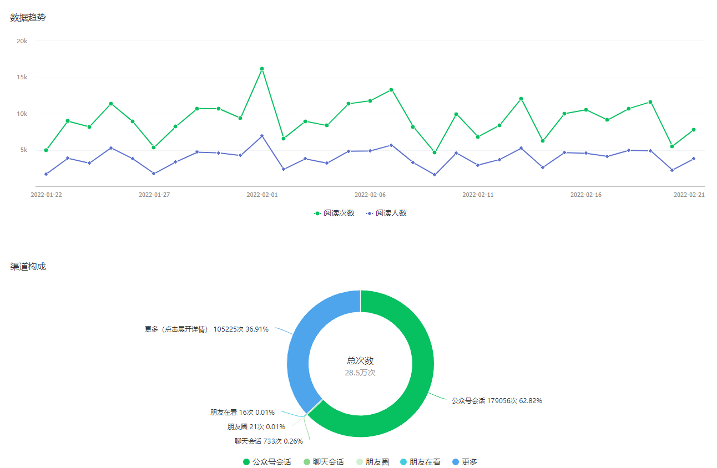Viewport: 717px width, 468px height.
Task: Click the 朋友圈 21次 0.01% label
Action: point(256,427)
